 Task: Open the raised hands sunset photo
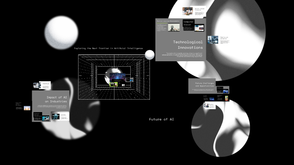coord(27,108)
